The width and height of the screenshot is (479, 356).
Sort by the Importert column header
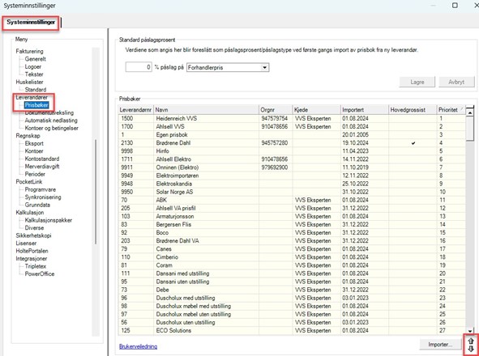pos(365,109)
